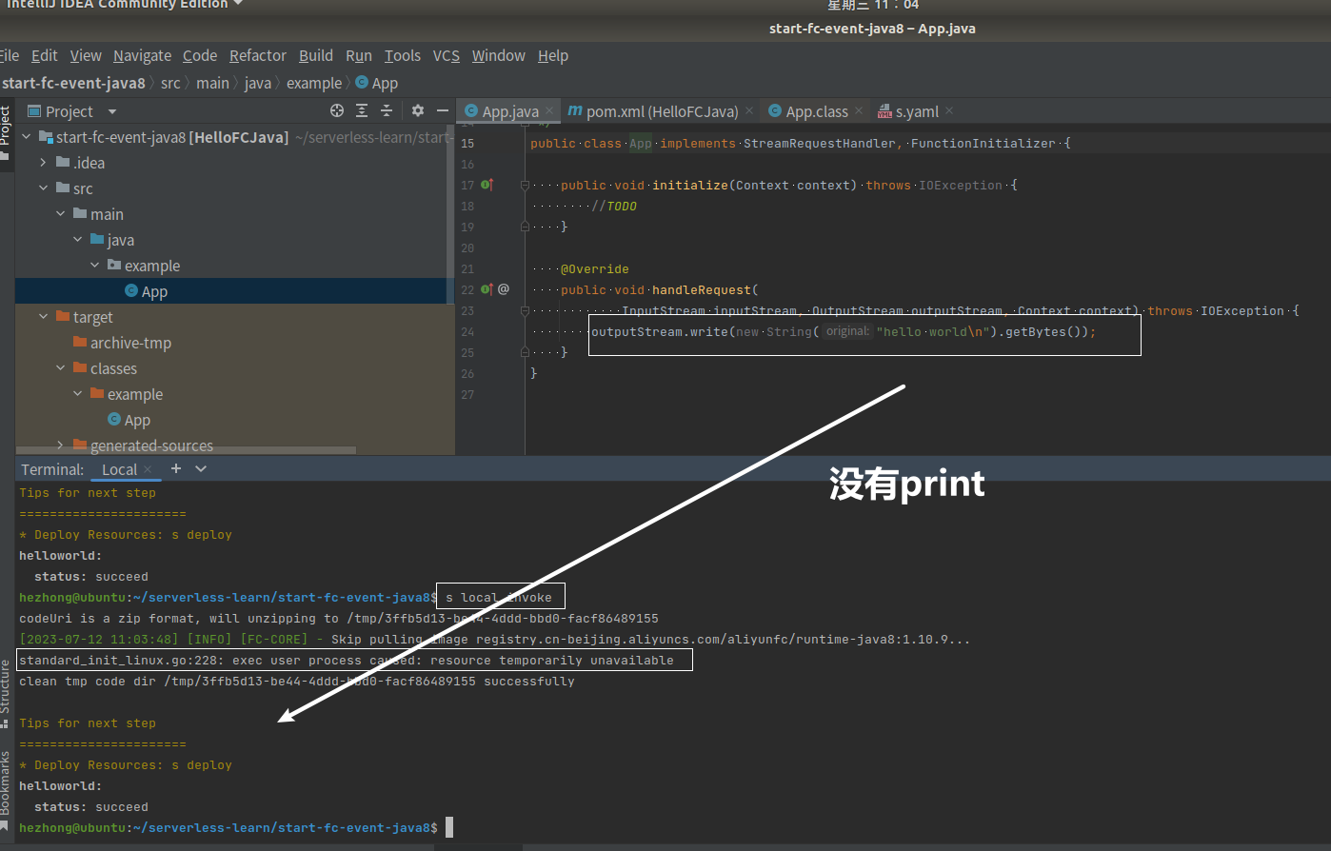The width and height of the screenshot is (1331, 851).
Task: Open the Window menu
Action: click(498, 55)
